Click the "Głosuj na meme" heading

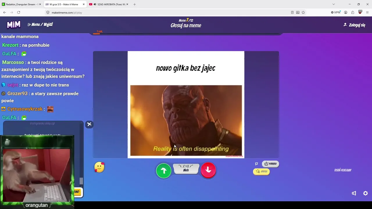coord(186,26)
